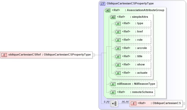Expand the ObliqueCartesianCS reference element
Screen dimensions: 187x110
[184, 104]
